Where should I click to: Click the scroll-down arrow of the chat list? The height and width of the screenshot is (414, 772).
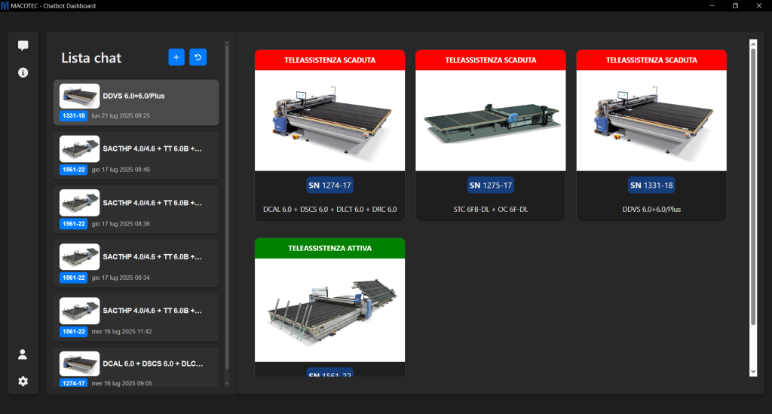pos(227,384)
